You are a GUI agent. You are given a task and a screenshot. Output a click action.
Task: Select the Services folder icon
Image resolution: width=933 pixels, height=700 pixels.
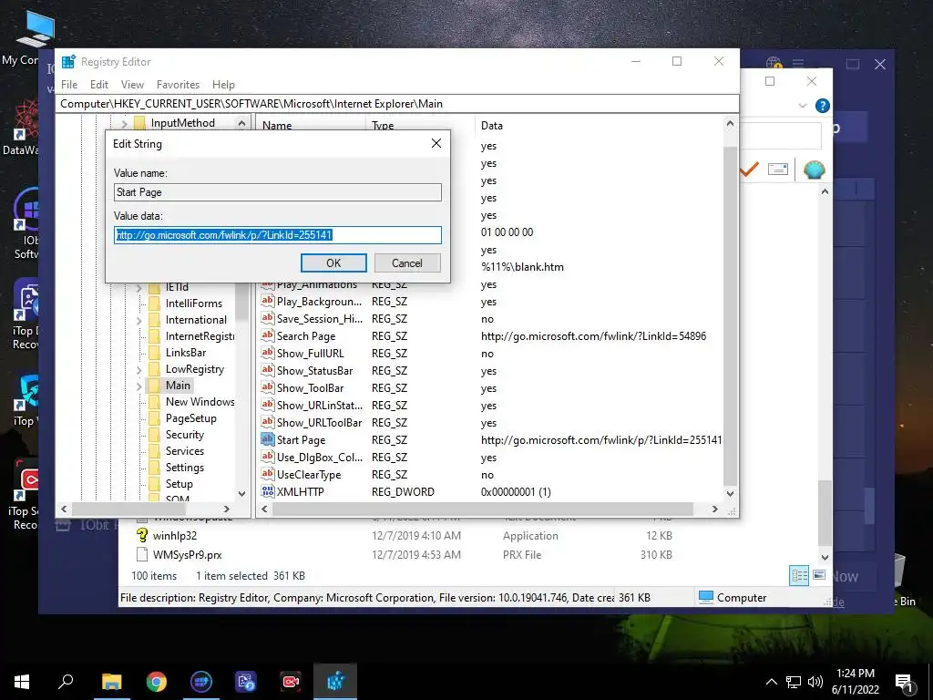(154, 451)
